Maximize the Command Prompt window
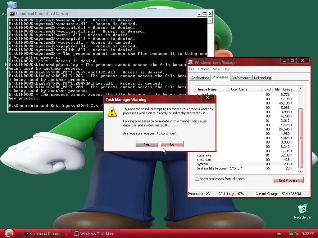The image size is (318, 238). click(x=205, y=14)
